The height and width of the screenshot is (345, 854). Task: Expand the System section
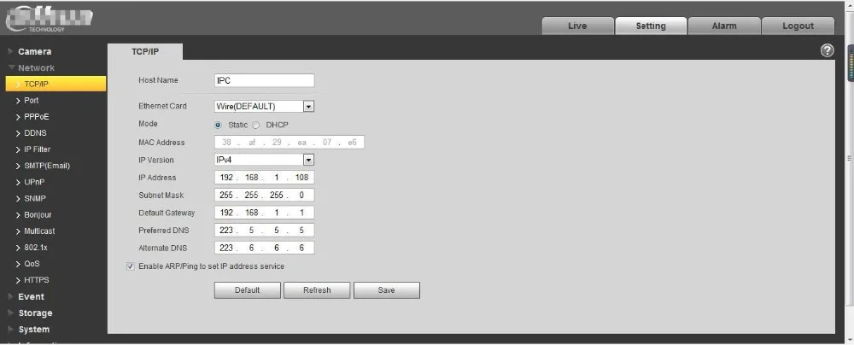pyautogui.click(x=34, y=329)
